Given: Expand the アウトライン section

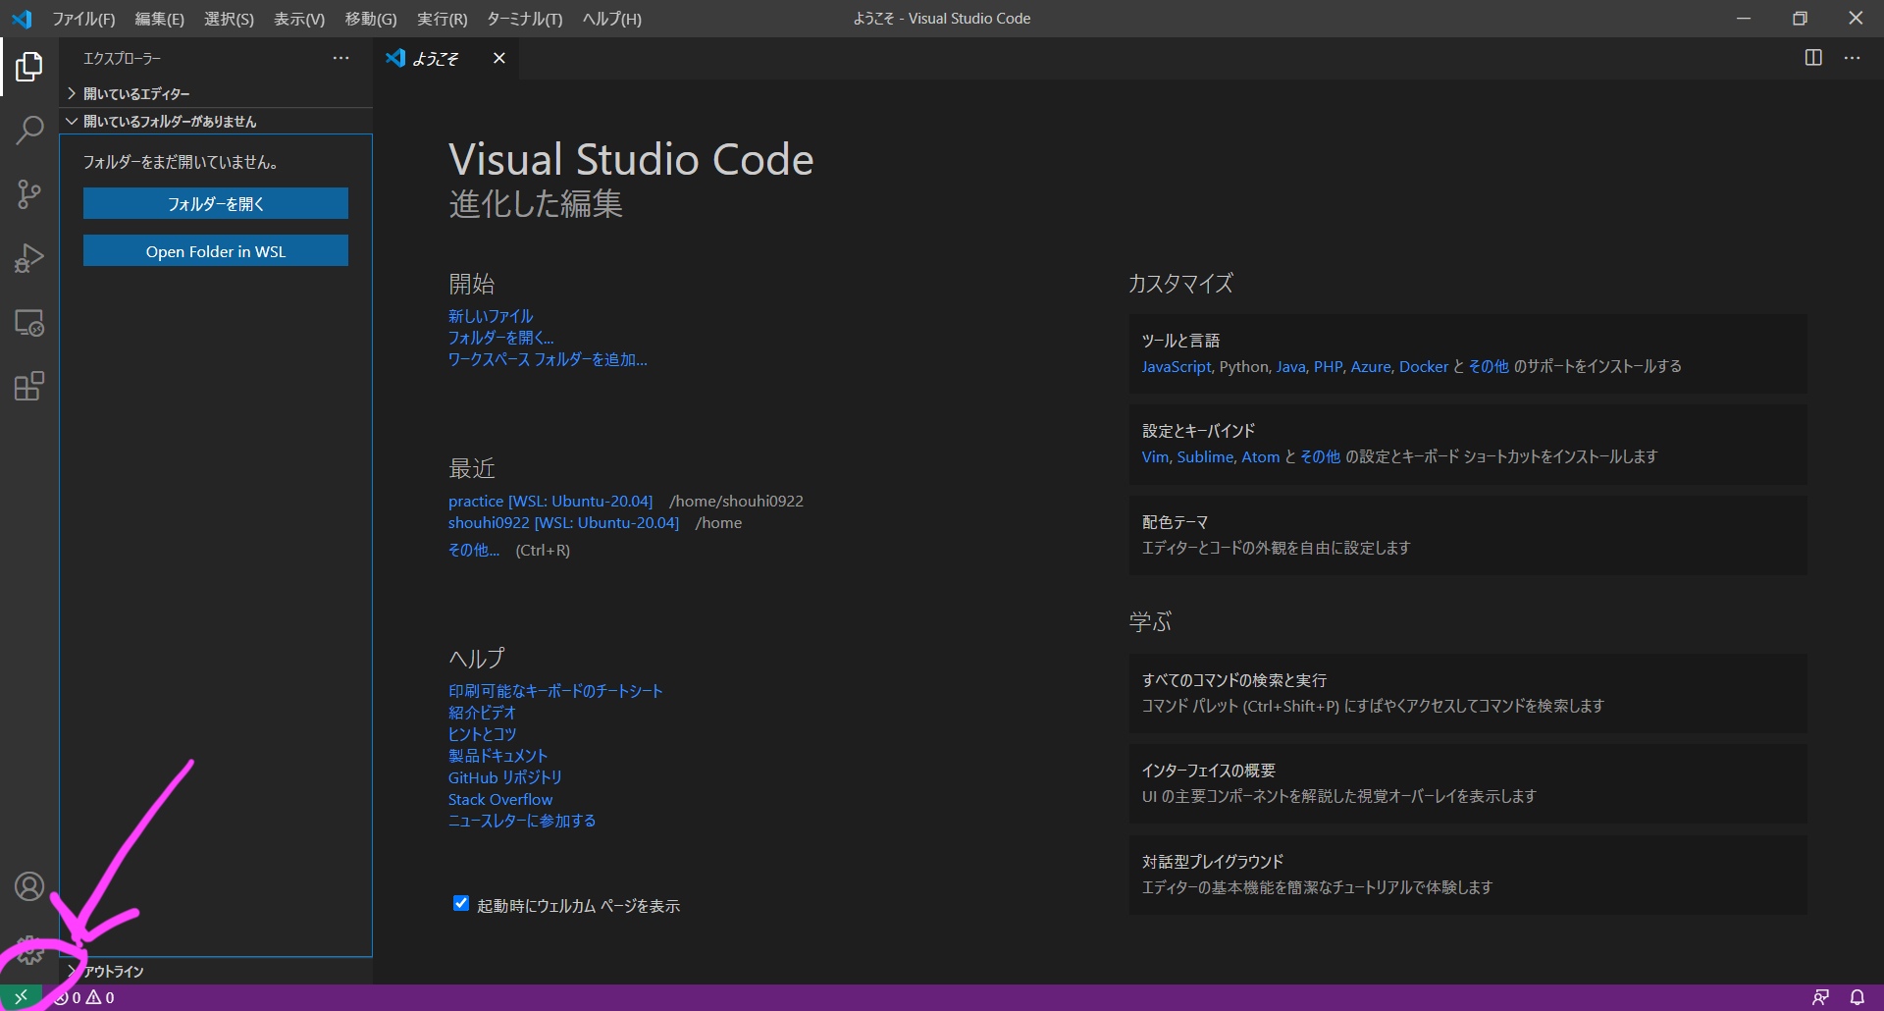Looking at the screenshot, I should pos(216,971).
